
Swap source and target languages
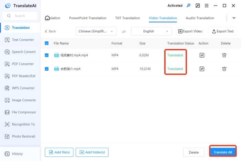pos(124,31)
